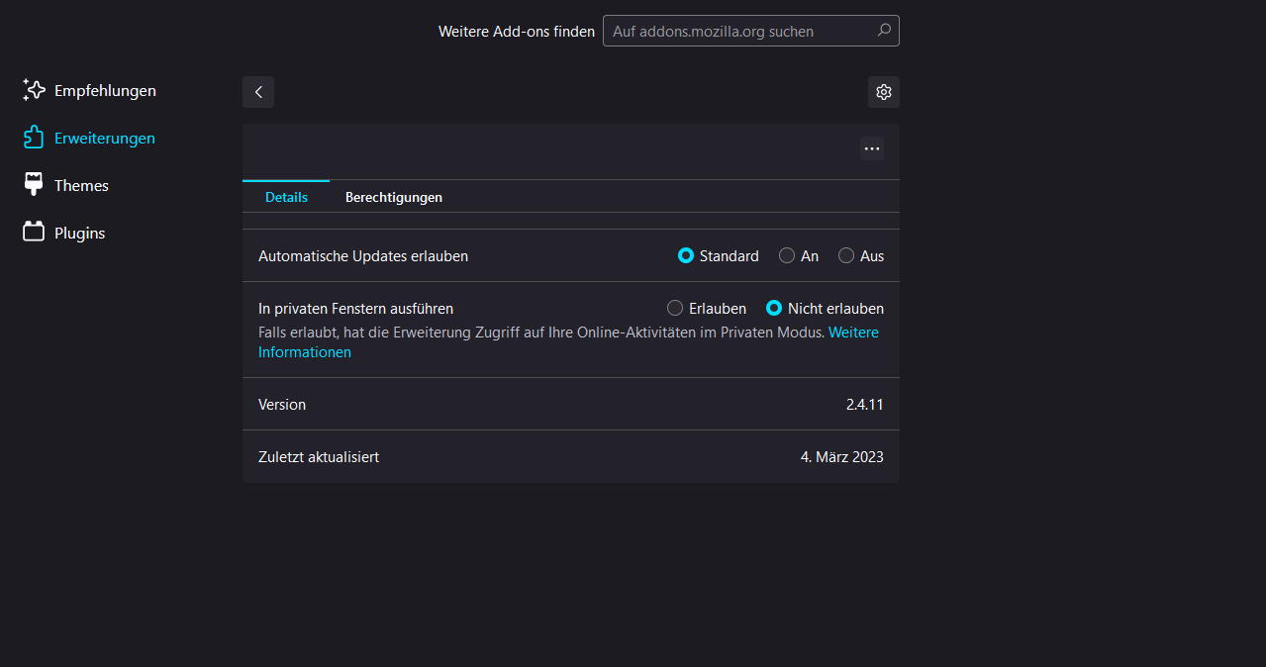
Task: Select Nicht erlauben for private windows
Action: click(774, 309)
